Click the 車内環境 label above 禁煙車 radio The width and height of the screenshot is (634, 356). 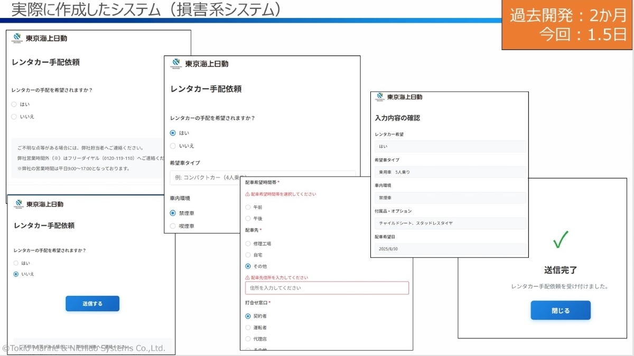[x=180, y=198]
